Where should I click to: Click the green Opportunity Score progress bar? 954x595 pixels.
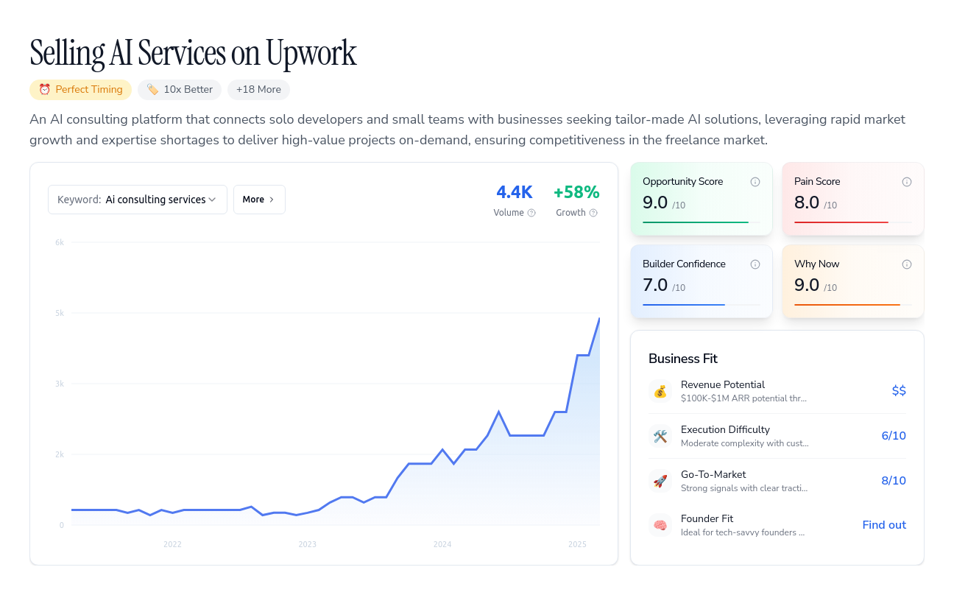point(702,222)
